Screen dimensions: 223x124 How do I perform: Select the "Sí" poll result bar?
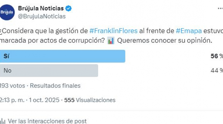click(63, 56)
